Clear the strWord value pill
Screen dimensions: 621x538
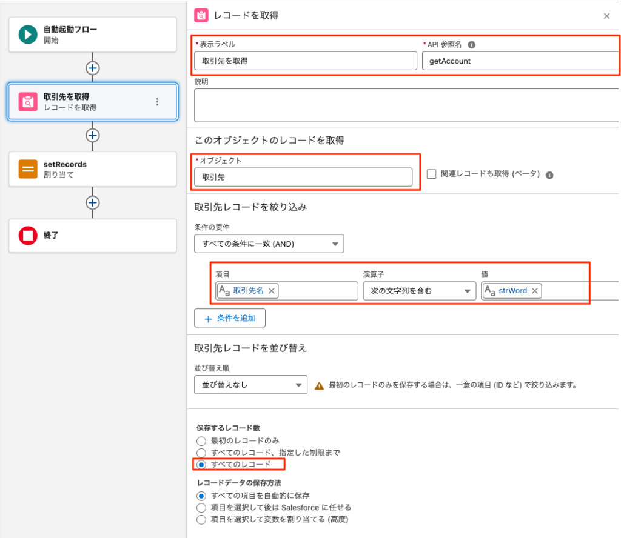535,291
